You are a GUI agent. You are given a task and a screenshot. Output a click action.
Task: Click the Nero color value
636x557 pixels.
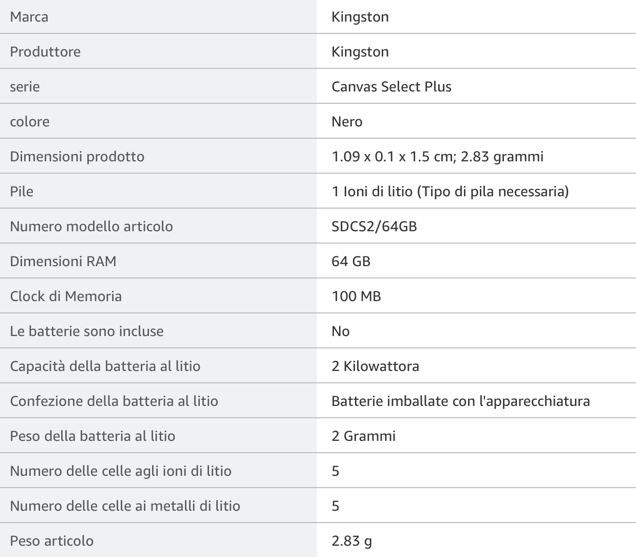pos(347,122)
